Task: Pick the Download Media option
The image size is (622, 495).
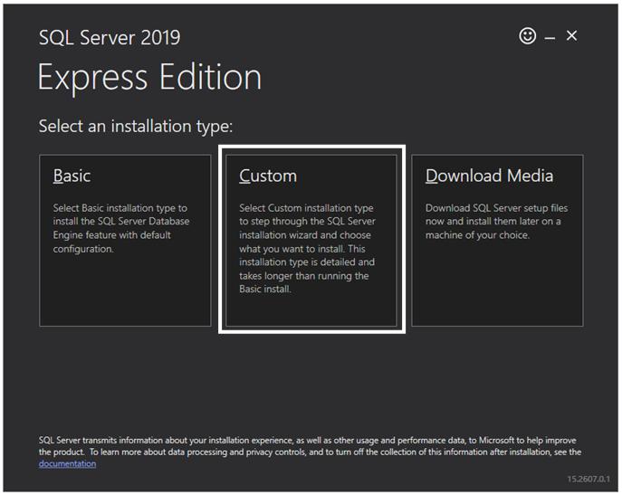Action: click(x=497, y=241)
